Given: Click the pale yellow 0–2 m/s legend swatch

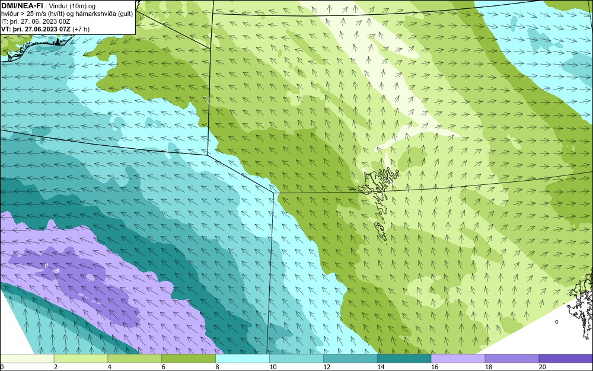Looking at the screenshot, I should (27, 358).
